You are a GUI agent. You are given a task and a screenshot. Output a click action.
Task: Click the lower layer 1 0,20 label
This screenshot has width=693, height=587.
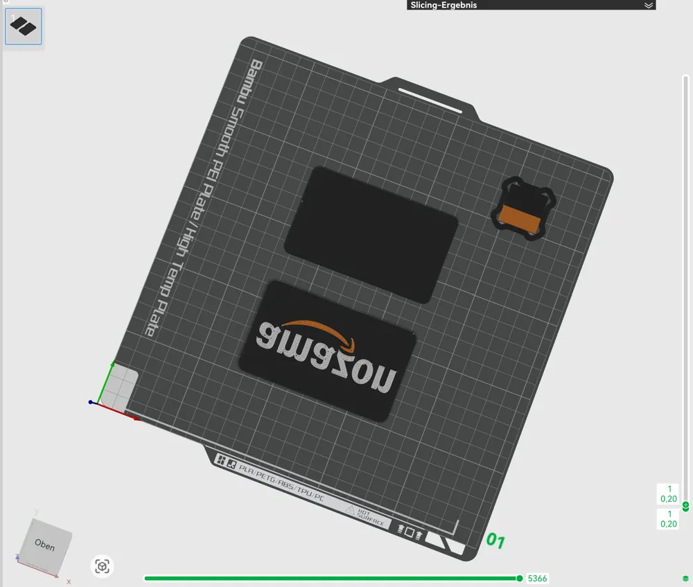[668, 519]
